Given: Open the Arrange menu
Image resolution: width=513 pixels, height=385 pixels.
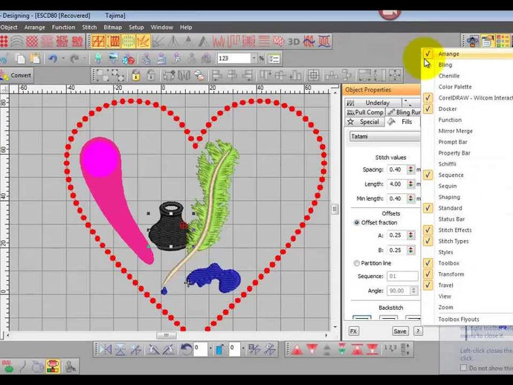Looking at the screenshot, I should click(34, 27).
